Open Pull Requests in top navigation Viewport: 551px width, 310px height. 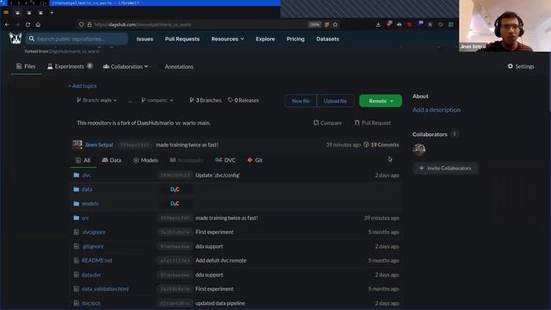click(x=182, y=39)
